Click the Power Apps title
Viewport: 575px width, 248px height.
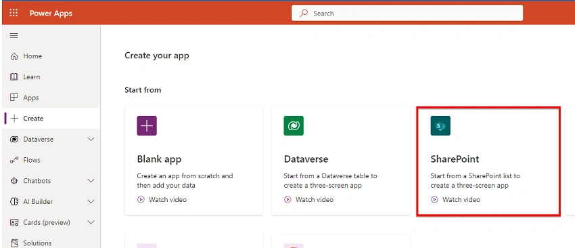51,14
